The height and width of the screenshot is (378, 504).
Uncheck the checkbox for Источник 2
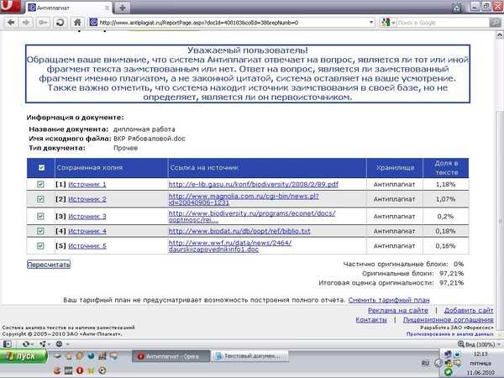point(40,199)
